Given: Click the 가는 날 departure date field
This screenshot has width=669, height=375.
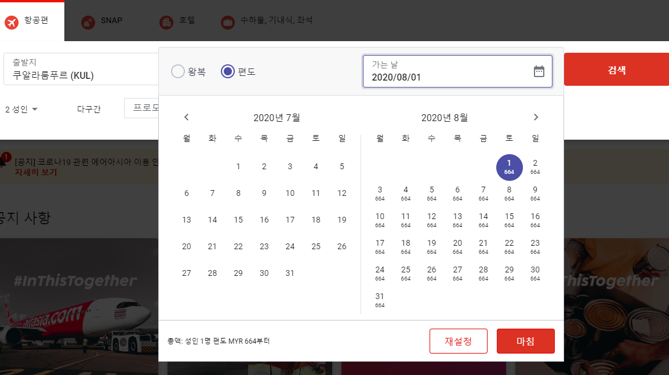Looking at the screenshot, I should pos(457,71).
